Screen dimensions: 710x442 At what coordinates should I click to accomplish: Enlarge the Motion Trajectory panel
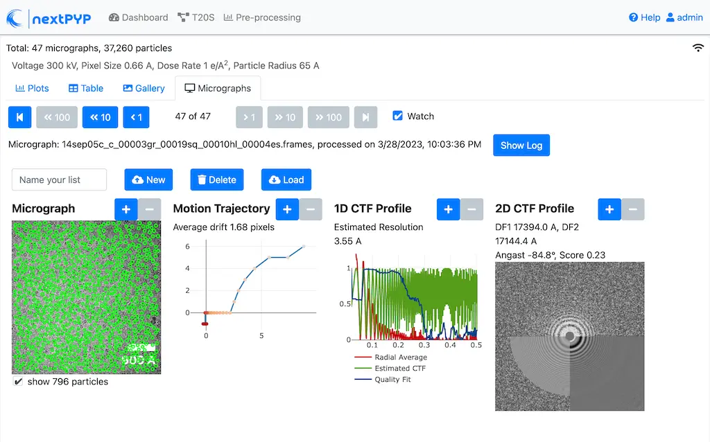[x=287, y=209]
